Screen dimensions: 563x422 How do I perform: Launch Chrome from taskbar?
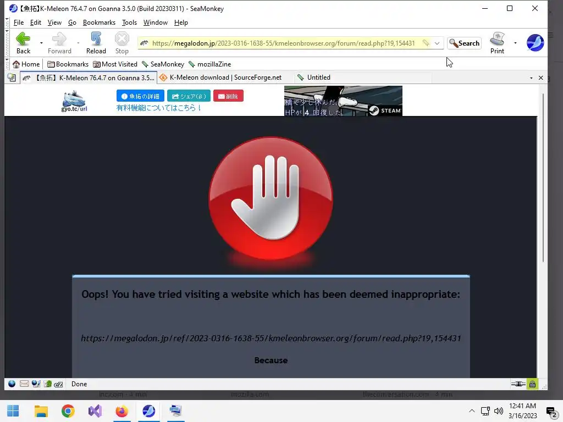coord(68,411)
